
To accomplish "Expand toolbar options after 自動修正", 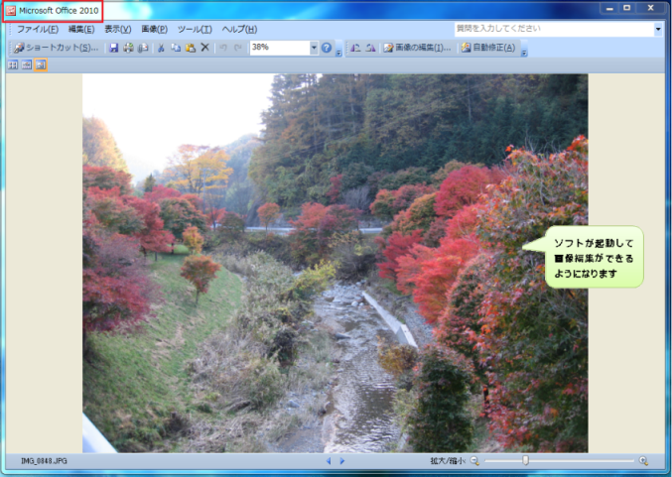I will (524, 53).
